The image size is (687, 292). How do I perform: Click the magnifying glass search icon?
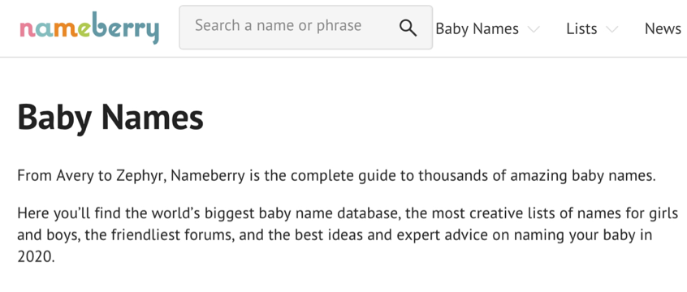(408, 28)
